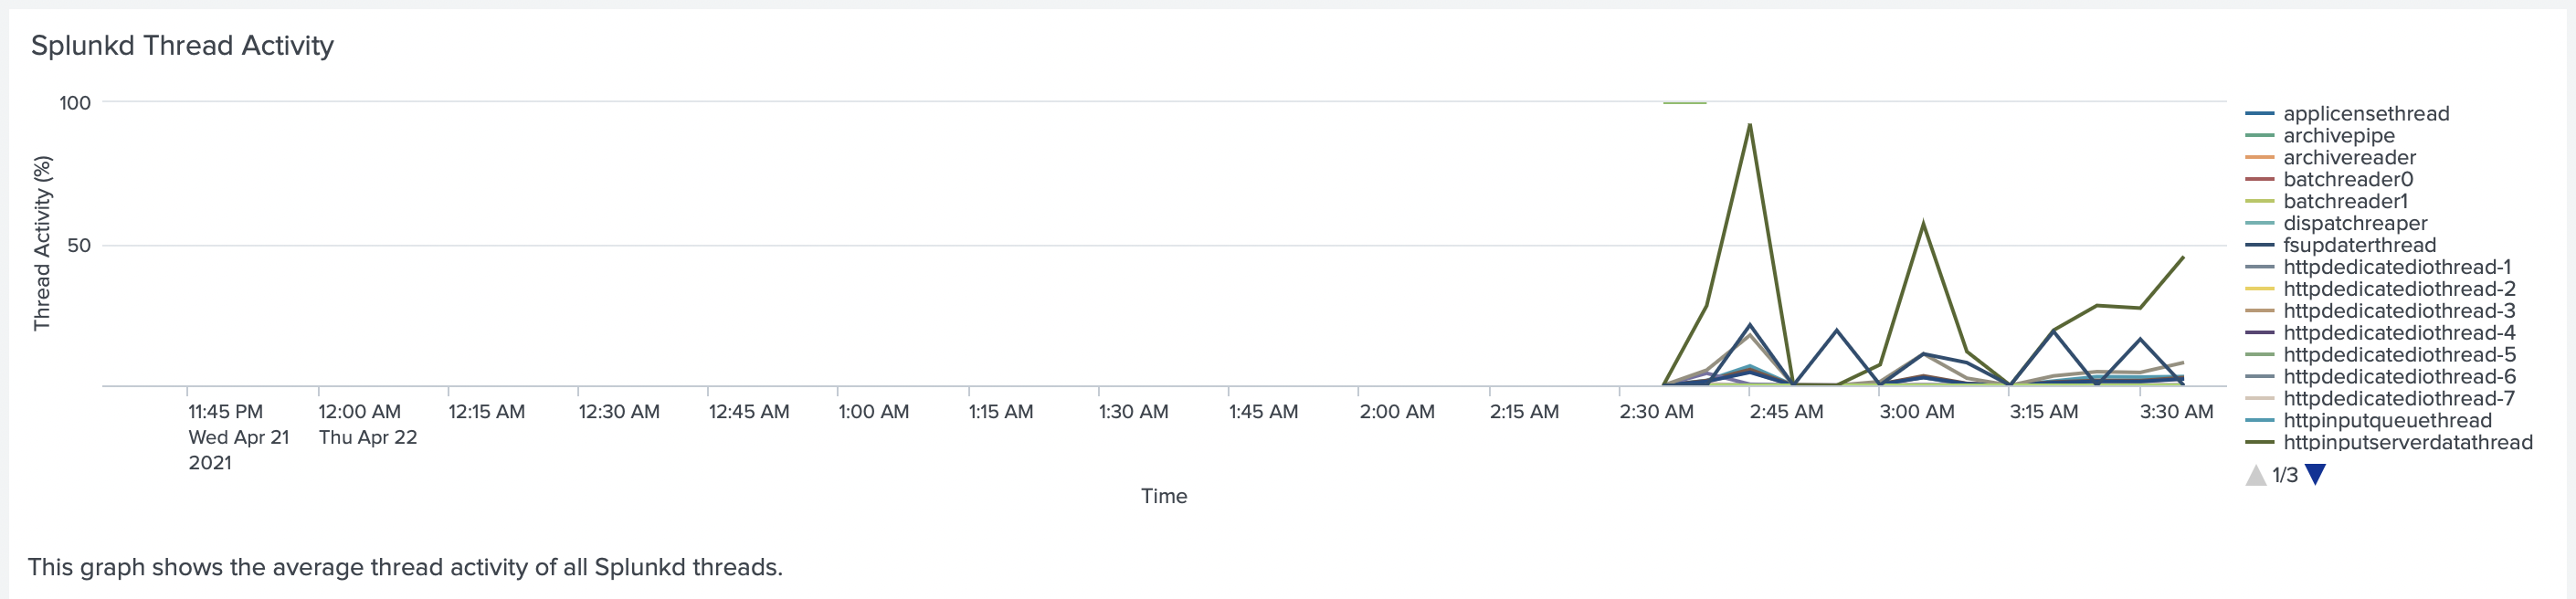2576x599 pixels.
Task: Click httpdedicatediothread-2 legend item
Action: [x=2399, y=290]
